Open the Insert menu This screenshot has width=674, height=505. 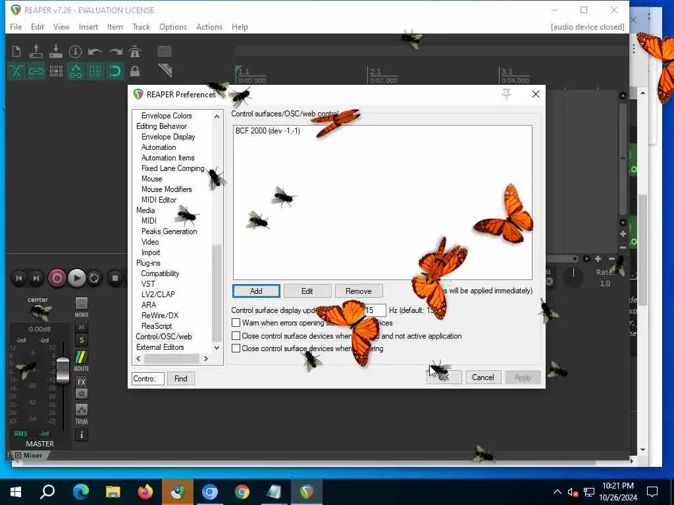pos(88,26)
